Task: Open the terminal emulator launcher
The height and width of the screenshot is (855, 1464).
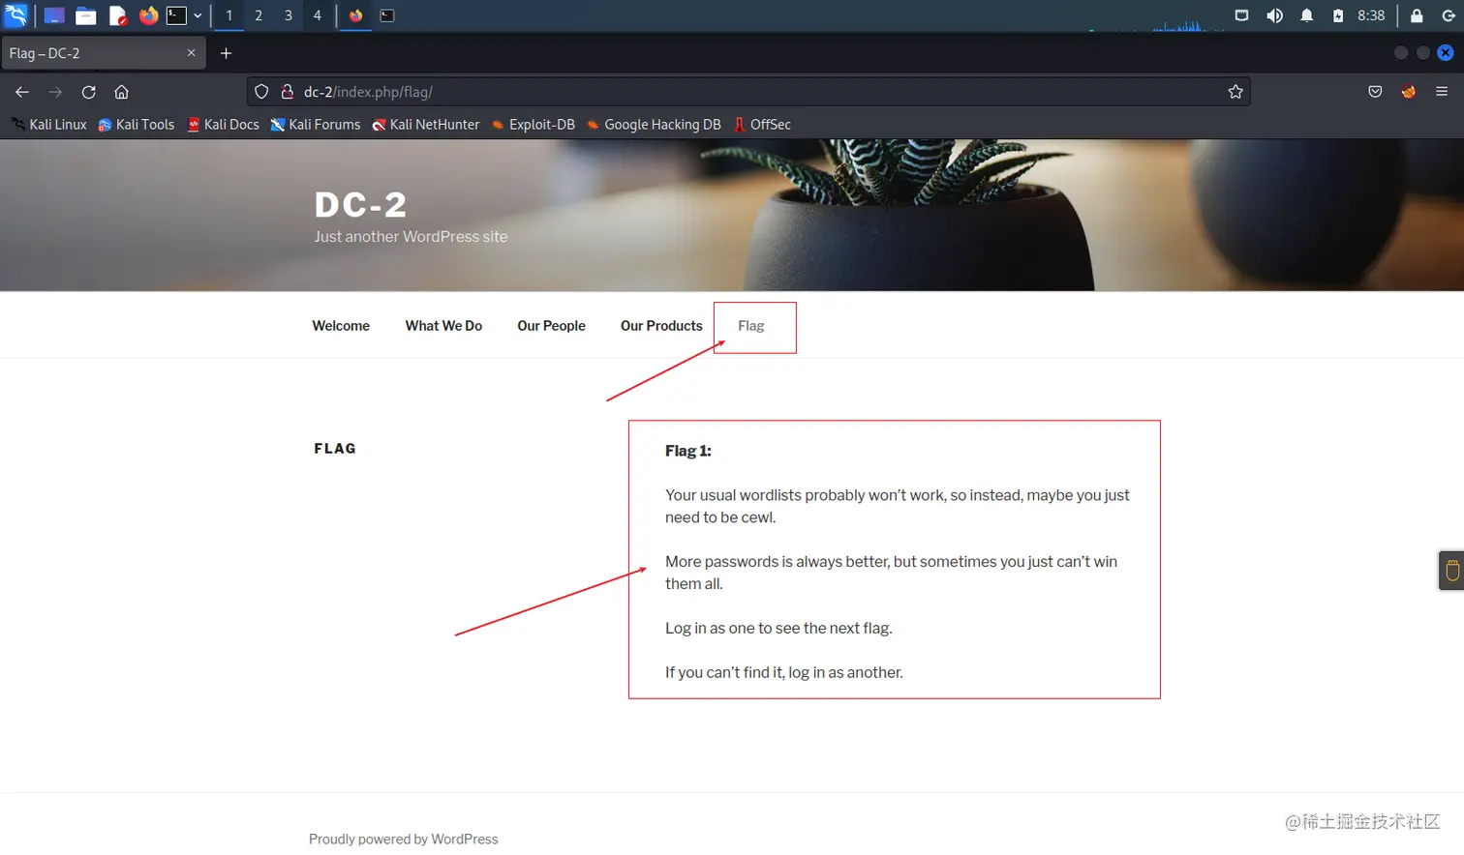Action: [176, 15]
